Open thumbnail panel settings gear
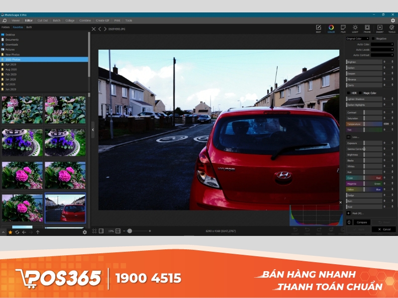398x298 pixels. click(x=85, y=232)
